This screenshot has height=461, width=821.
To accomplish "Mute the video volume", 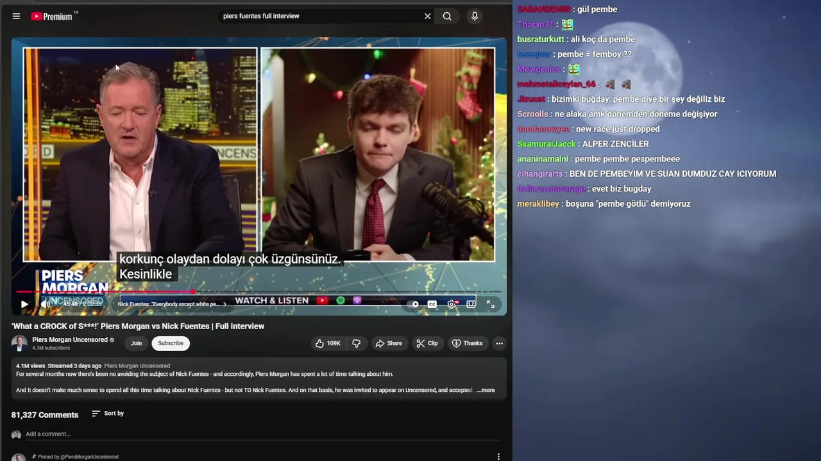I will point(46,304).
